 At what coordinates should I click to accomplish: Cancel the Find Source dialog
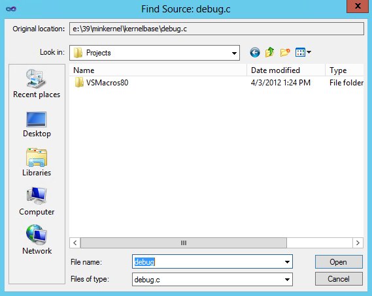pyautogui.click(x=339, y=279)
